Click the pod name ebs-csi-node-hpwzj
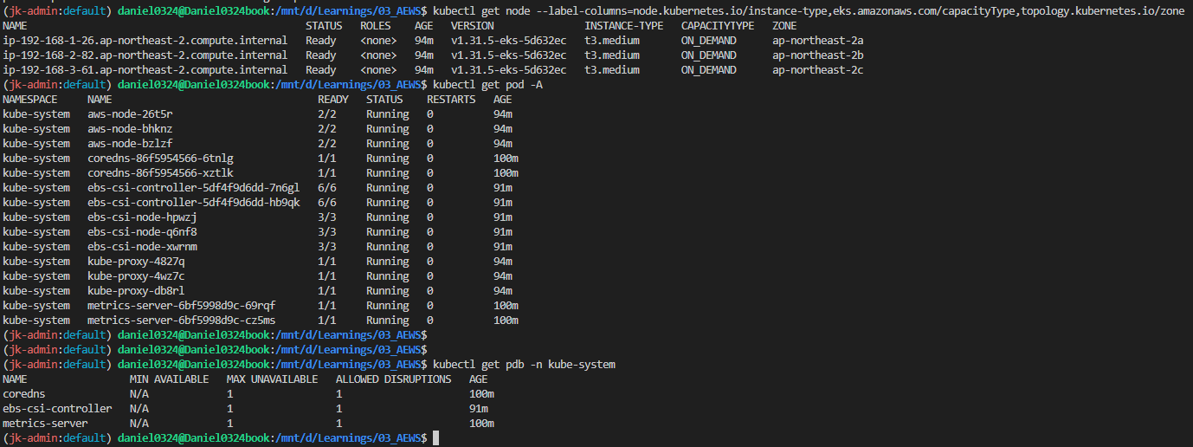 click(142, 217)
